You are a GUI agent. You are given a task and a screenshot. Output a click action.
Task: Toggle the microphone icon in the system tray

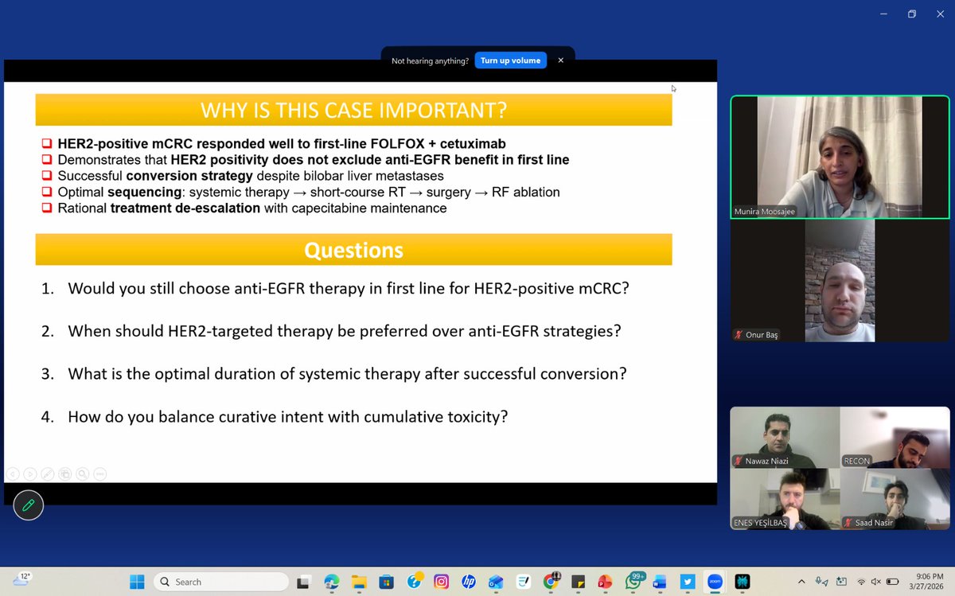tap(817, 581)
